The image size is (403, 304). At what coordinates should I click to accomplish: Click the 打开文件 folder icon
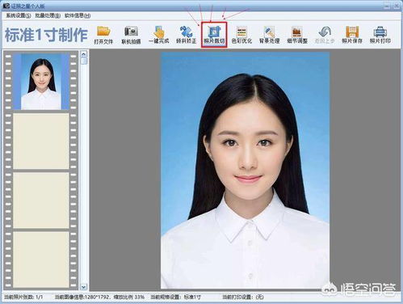[x=103, y=32]
